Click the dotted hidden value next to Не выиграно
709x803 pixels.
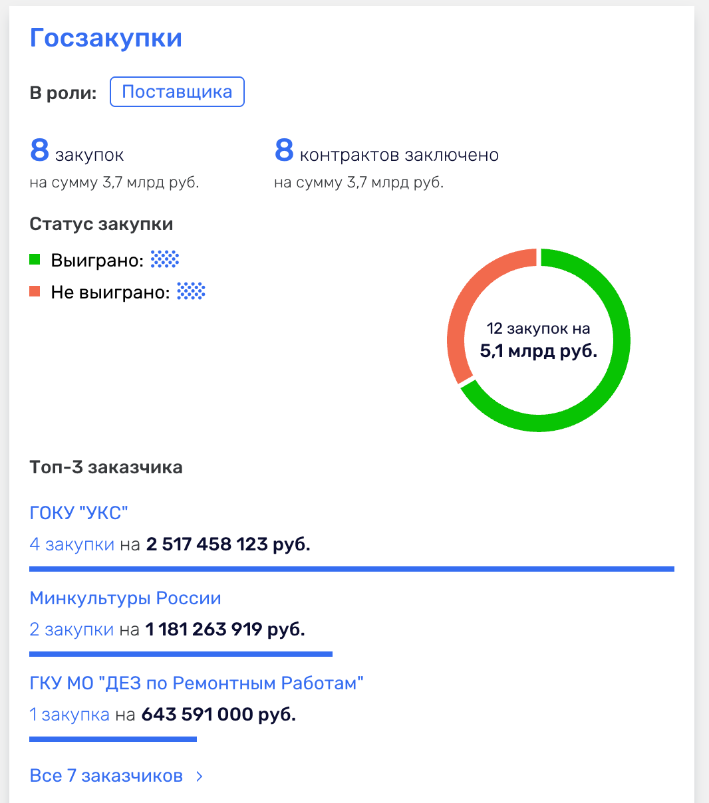(x=189, y=291)
